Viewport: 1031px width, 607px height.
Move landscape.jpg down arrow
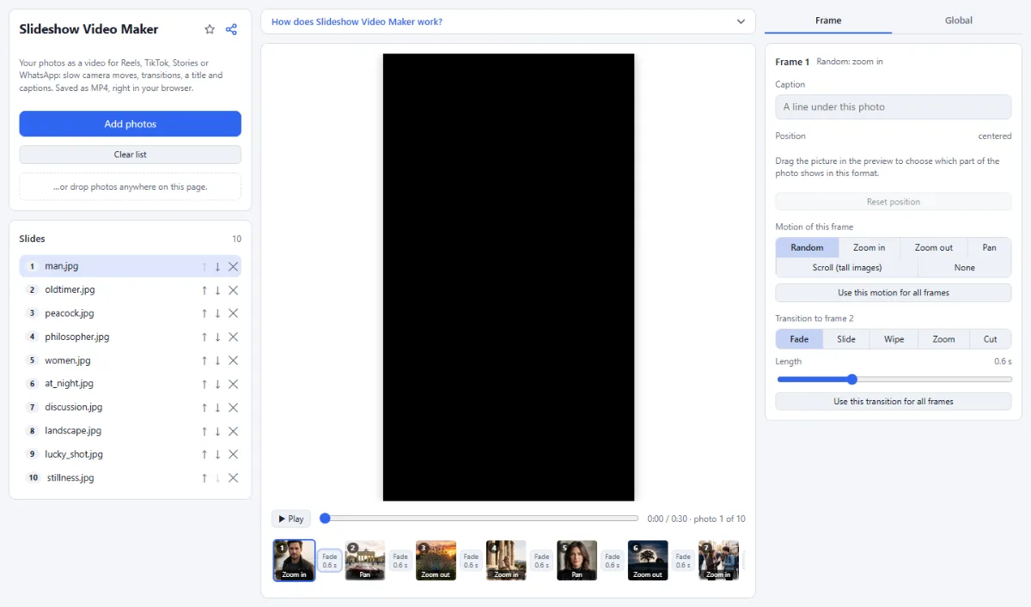(218, 431)
